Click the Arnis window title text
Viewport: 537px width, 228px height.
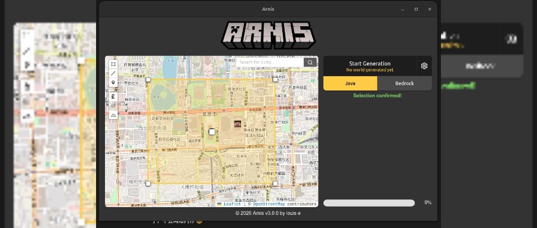(x=268, y=10)
